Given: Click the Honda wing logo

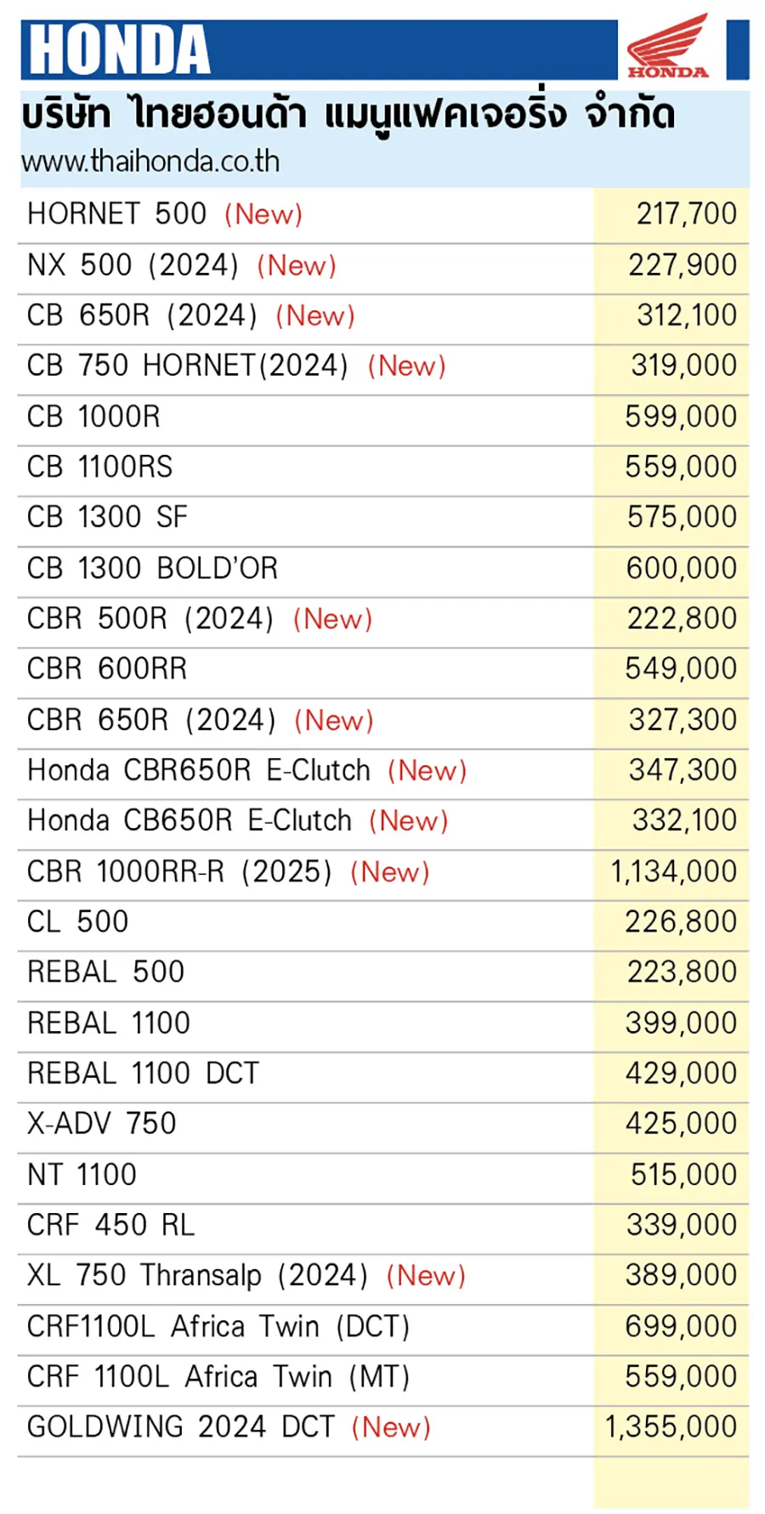Looking at the screenshot, I should (668, 47).
